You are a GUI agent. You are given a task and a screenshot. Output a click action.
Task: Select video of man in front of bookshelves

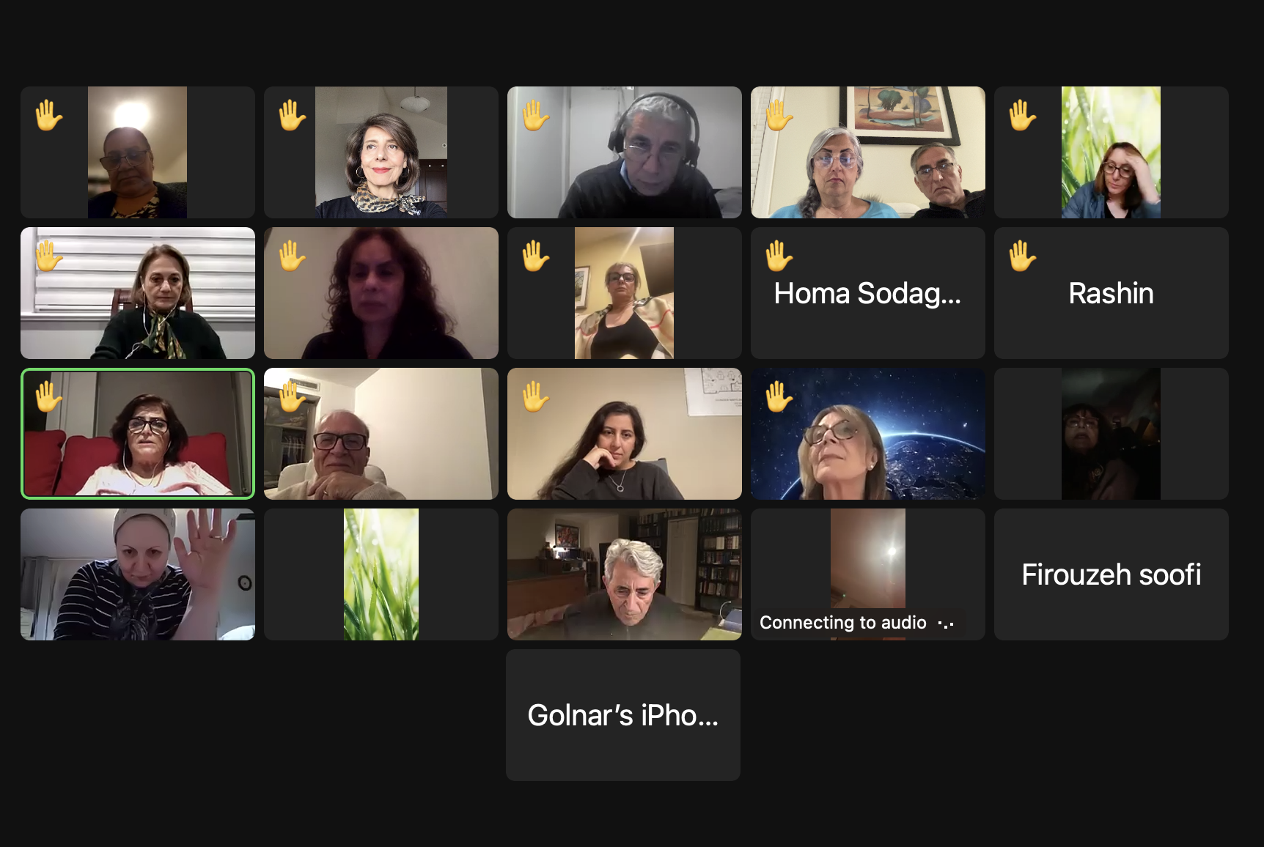625,574
